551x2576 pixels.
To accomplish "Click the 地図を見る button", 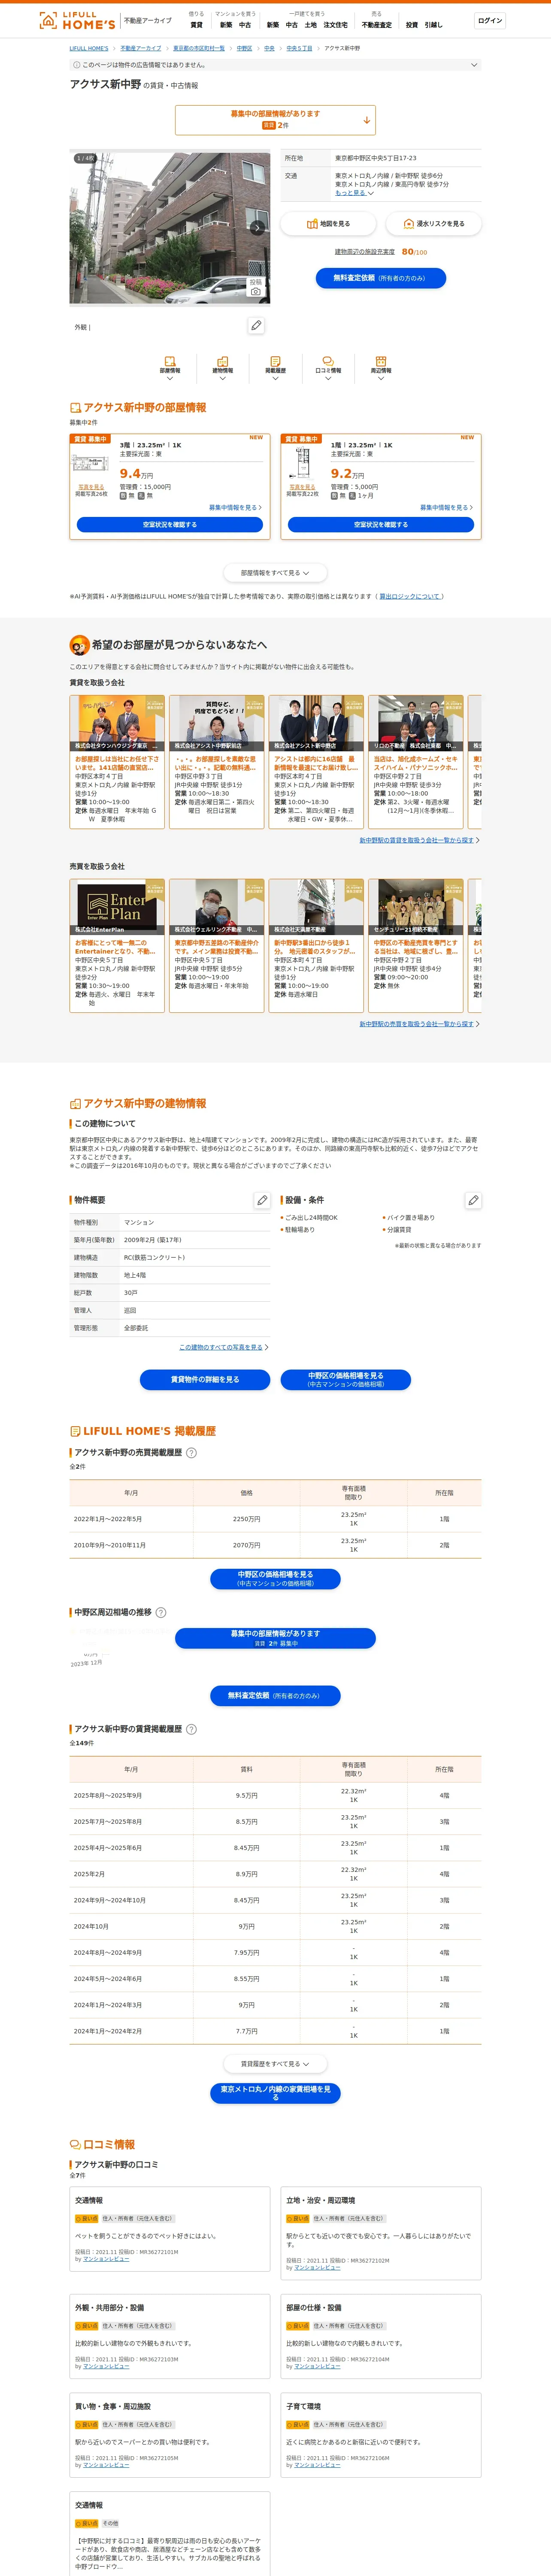I will 328,224.
